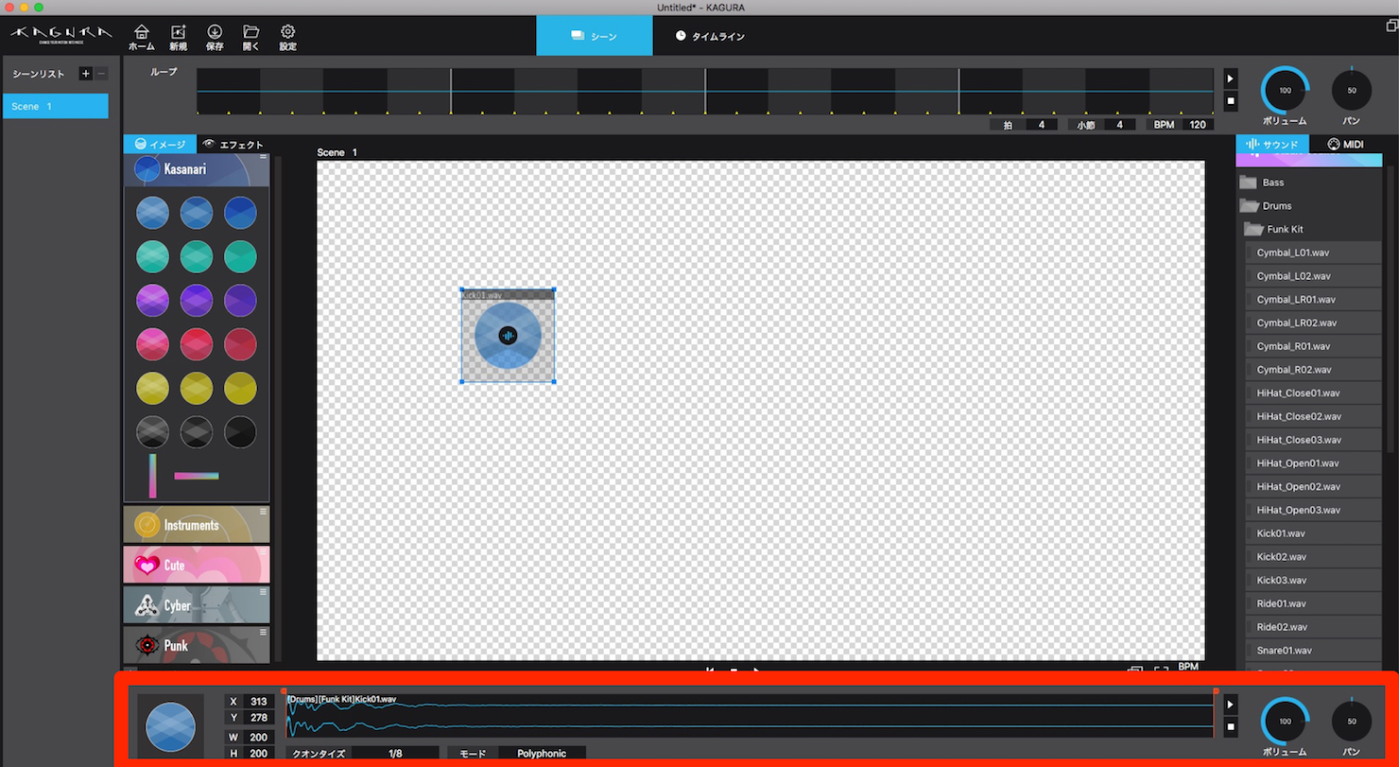
Task: Adjust sample パン knob in bottom panel
Action: pyautogui.click(x=1352, y=722)
